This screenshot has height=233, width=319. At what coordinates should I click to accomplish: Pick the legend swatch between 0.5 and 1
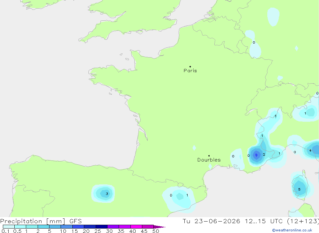click(20, 227)
